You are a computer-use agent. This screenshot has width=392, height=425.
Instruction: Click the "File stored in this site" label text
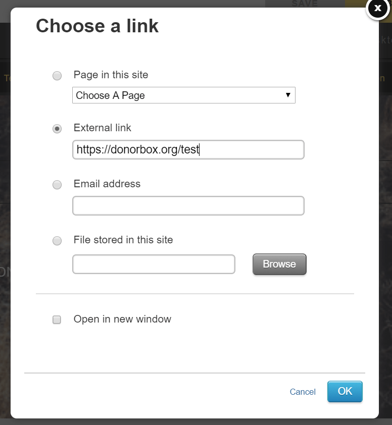(123, 240)
